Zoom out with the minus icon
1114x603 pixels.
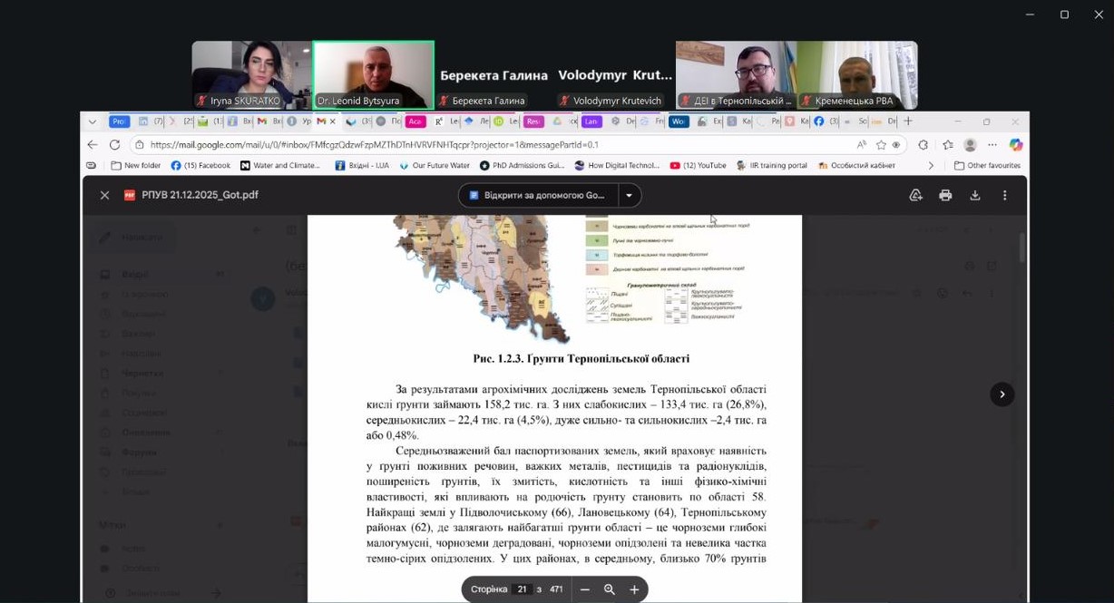585,589
